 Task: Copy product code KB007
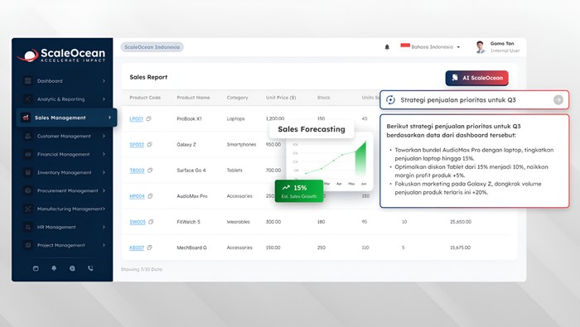click(149, 248)
